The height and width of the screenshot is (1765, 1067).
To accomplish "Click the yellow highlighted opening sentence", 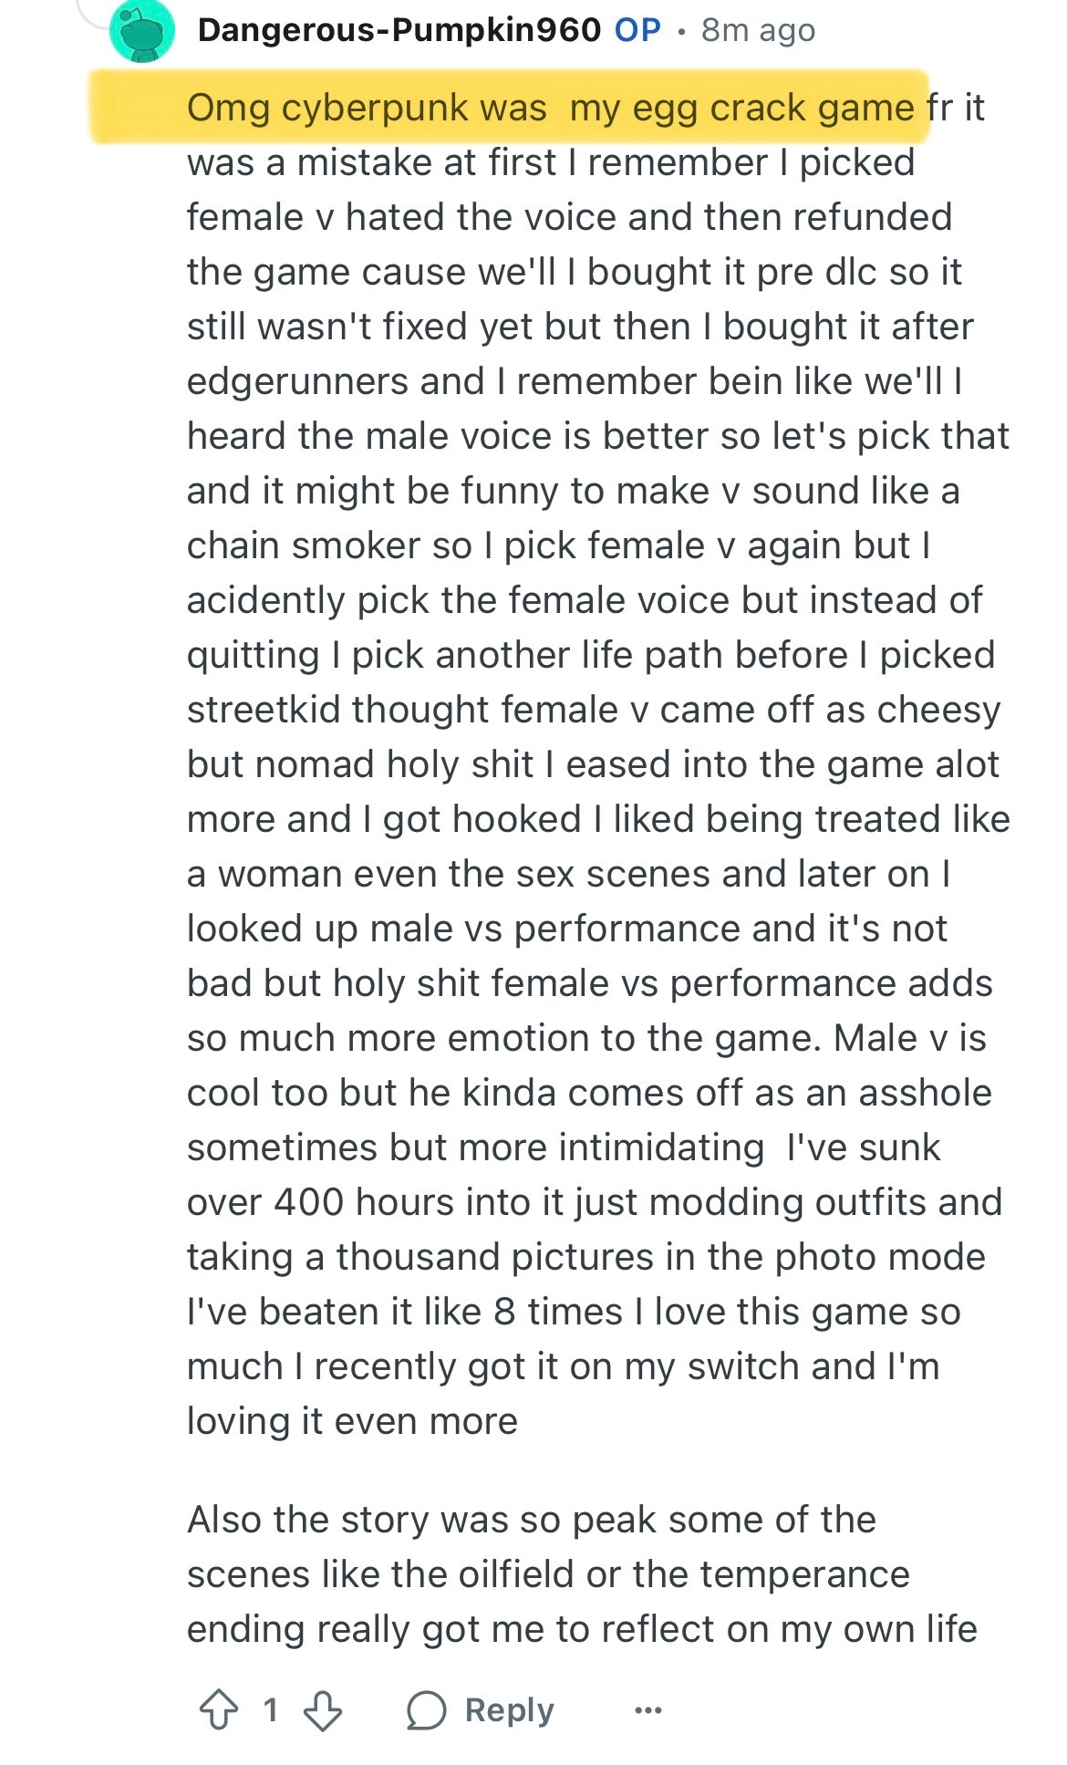I will (x=549, y=108).
